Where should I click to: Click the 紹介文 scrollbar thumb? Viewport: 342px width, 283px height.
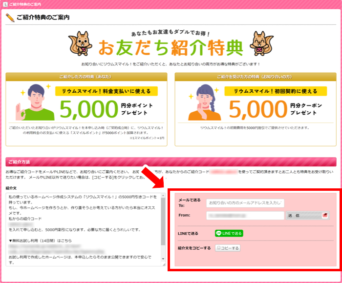(x=163, y=222)
